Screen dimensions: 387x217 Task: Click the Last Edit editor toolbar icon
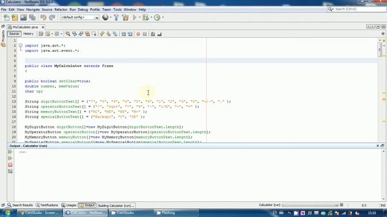[x=41, y=34]
